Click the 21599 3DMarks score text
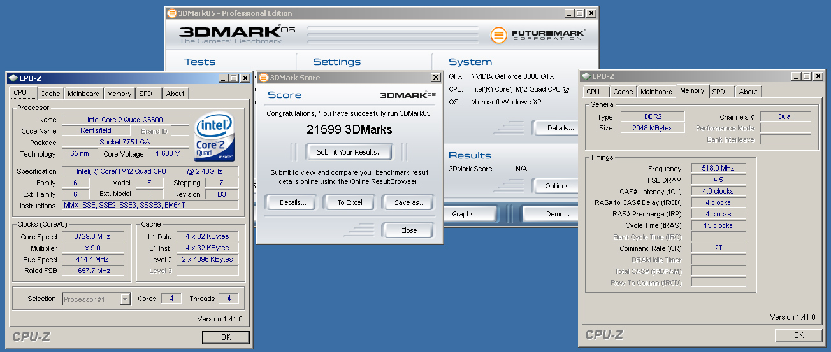Screen dimensions: 831x352 [349, 130]
